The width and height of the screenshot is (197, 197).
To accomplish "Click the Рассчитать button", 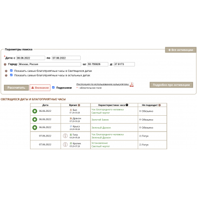I will pos(16,88).
